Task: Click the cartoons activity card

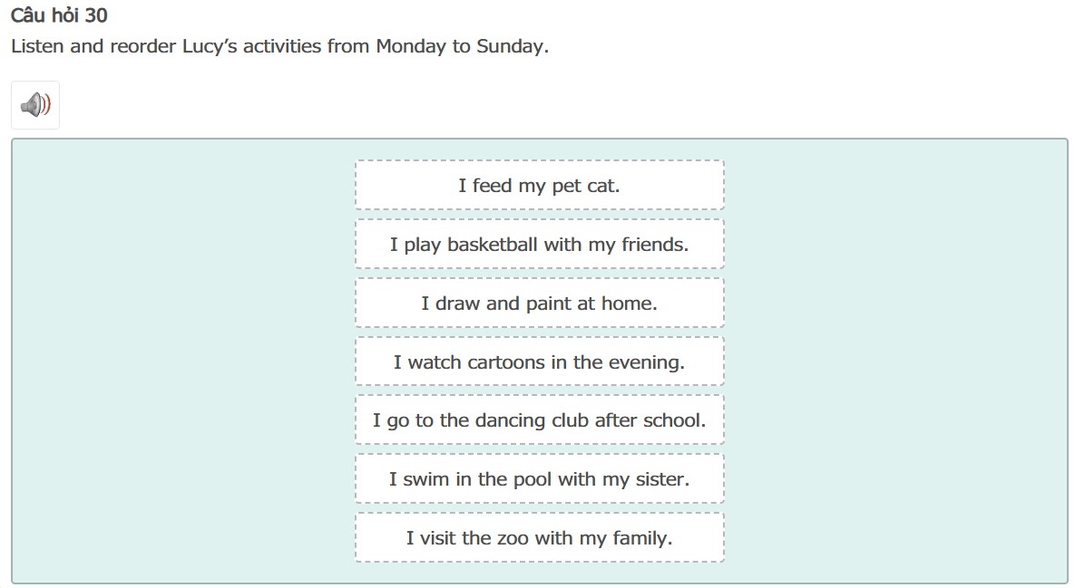Action: click(x=539, y=362)
